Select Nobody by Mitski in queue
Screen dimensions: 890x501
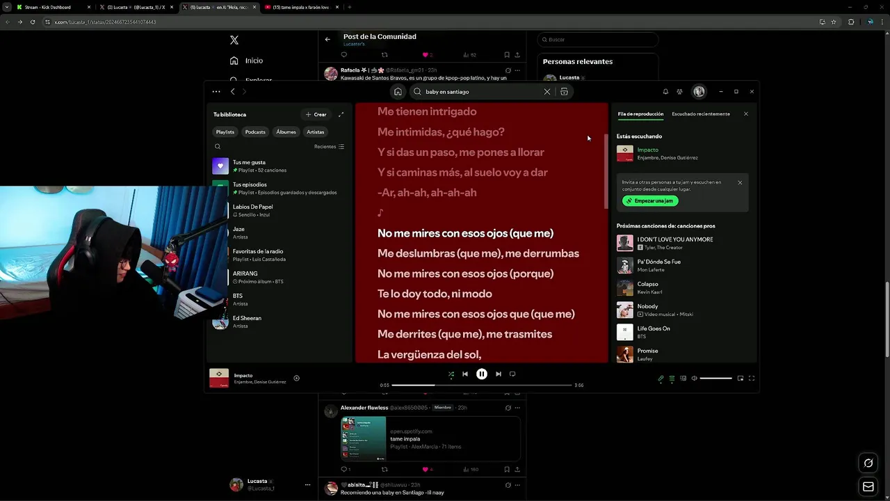(683, 310)
